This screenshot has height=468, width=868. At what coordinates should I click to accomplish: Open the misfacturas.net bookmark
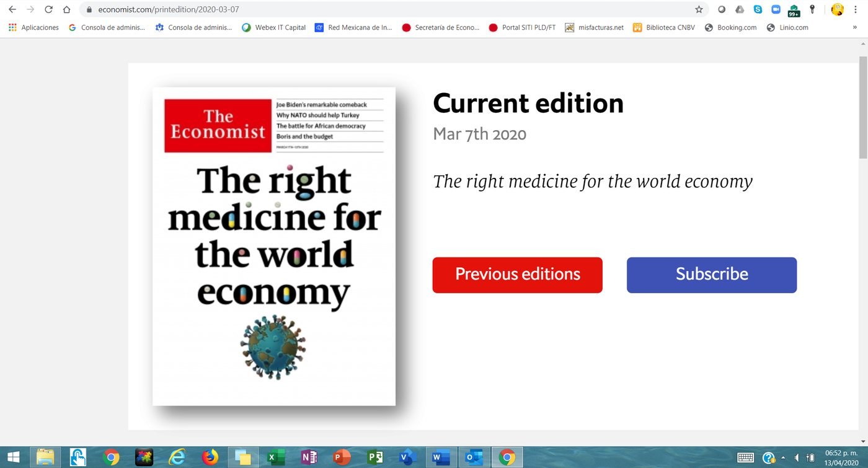(x=594, y=27)
